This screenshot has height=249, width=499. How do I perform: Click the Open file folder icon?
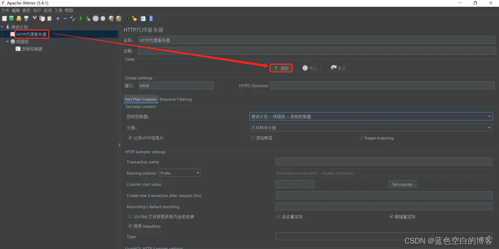pyautogui.click(x=19, y=18)
